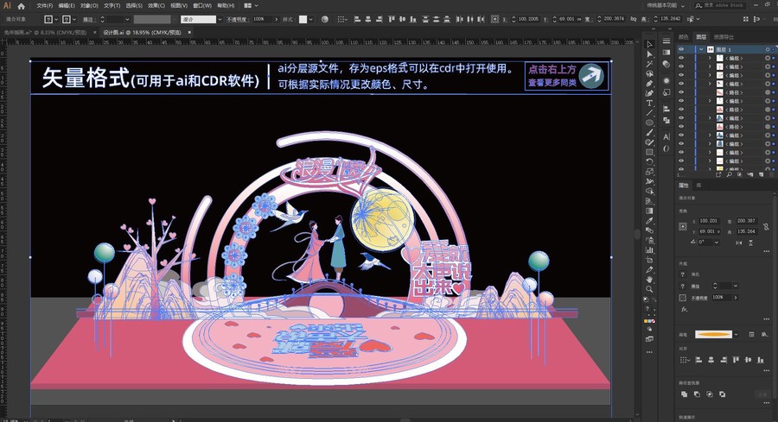
Task: Select the Scale tool
Action: click(649, 172)
